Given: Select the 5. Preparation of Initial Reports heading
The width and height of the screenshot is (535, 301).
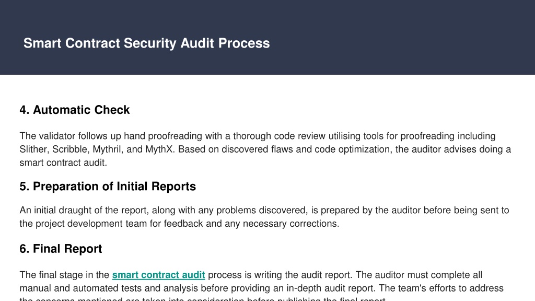Looking at the screenshot, I should click(x=108, y=187).
